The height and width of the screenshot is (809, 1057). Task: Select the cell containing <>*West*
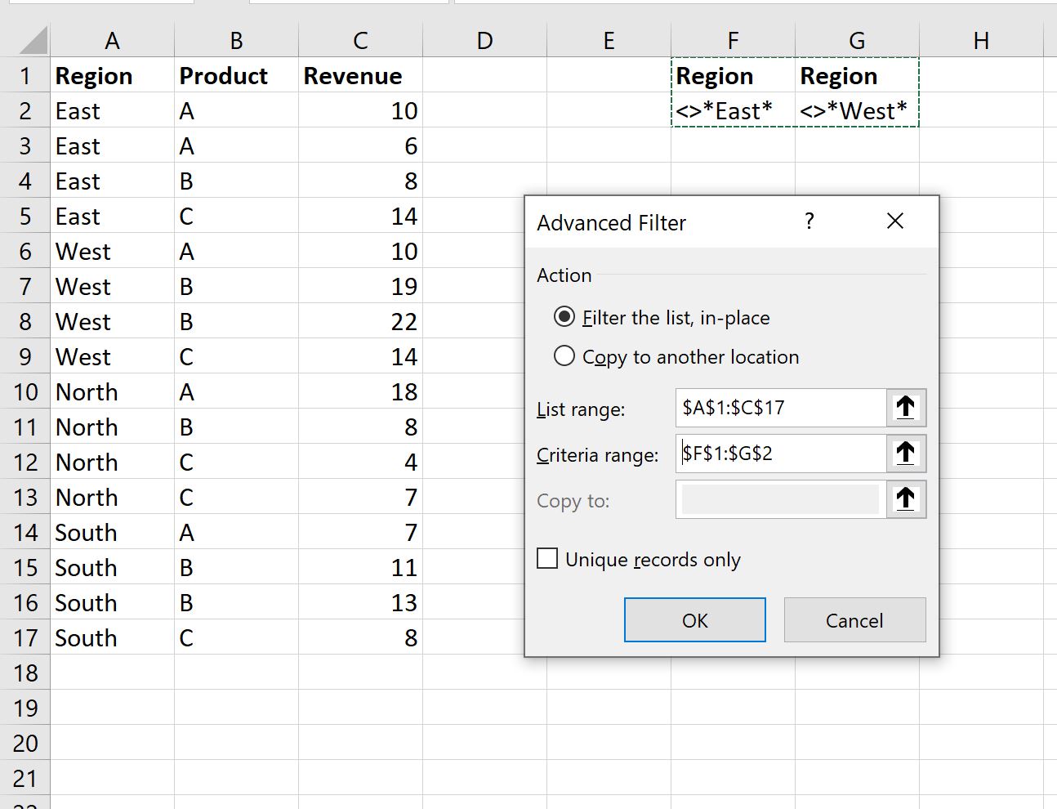pyautogui.click(x=854, y=110)
